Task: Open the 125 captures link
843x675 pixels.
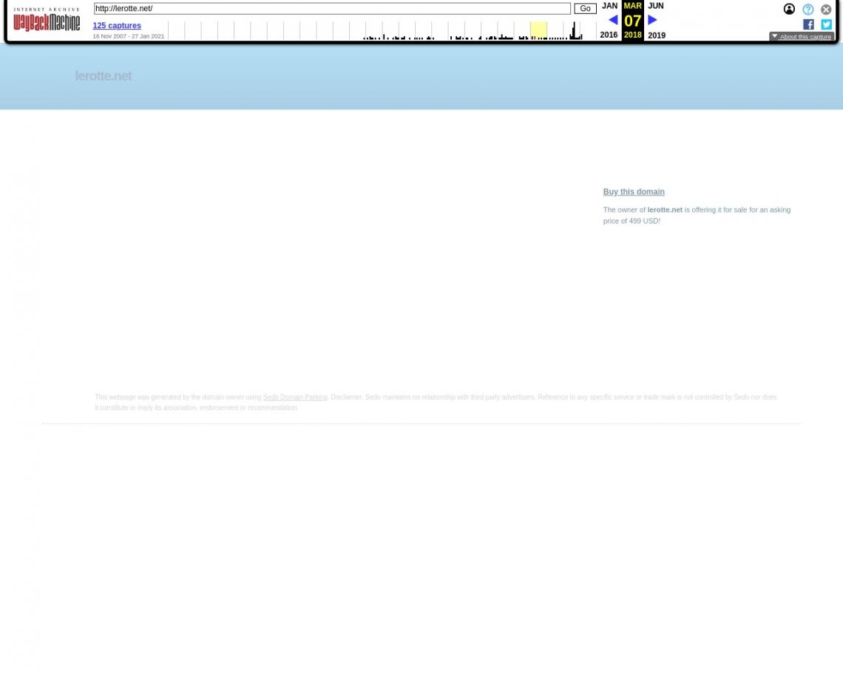Action: [x=117, y=26]
